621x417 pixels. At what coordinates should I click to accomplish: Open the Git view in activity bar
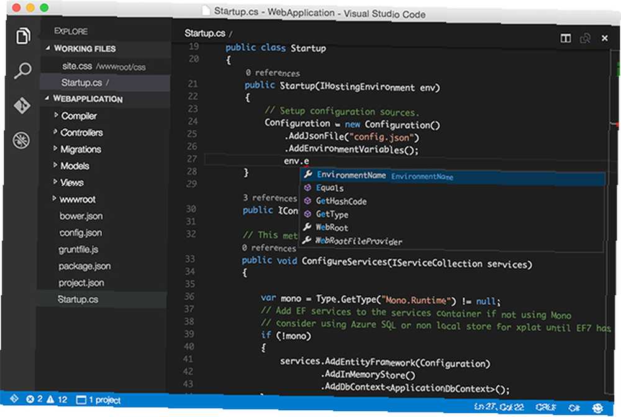[22, 105]
